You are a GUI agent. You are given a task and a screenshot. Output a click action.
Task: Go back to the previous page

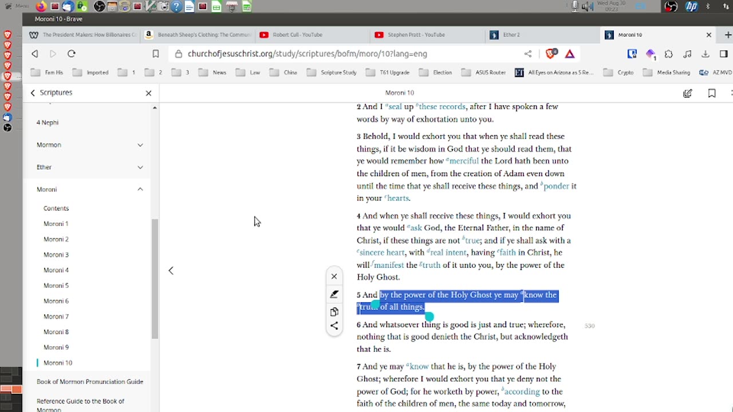coord(35,54)
